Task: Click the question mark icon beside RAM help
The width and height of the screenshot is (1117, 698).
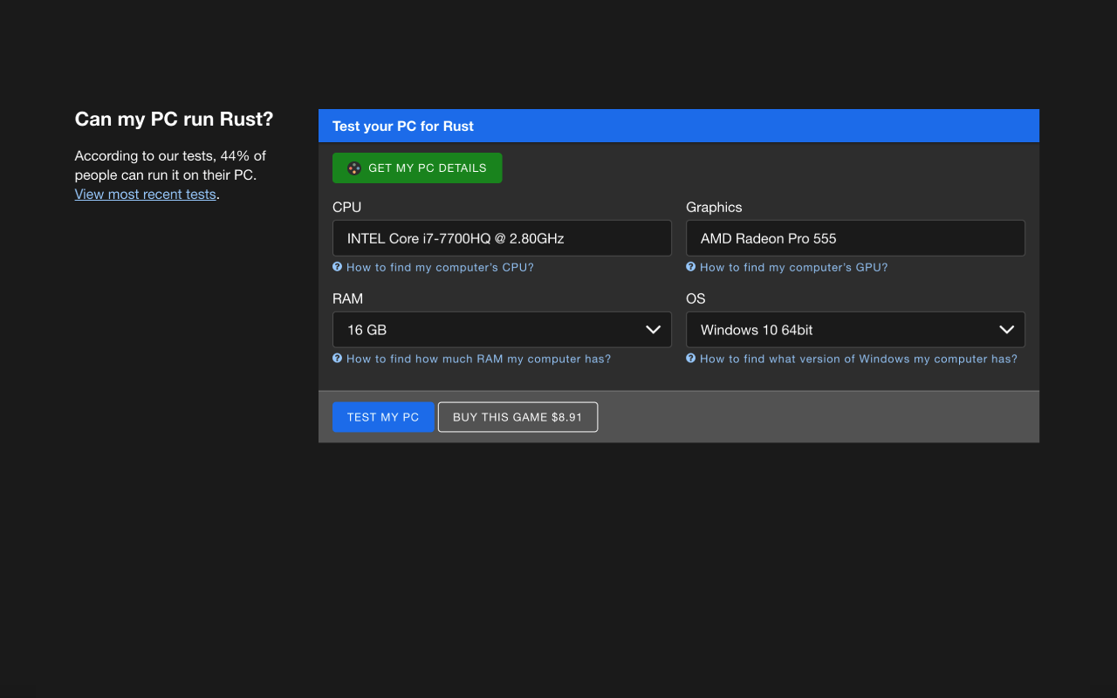Action: [337, 359]
